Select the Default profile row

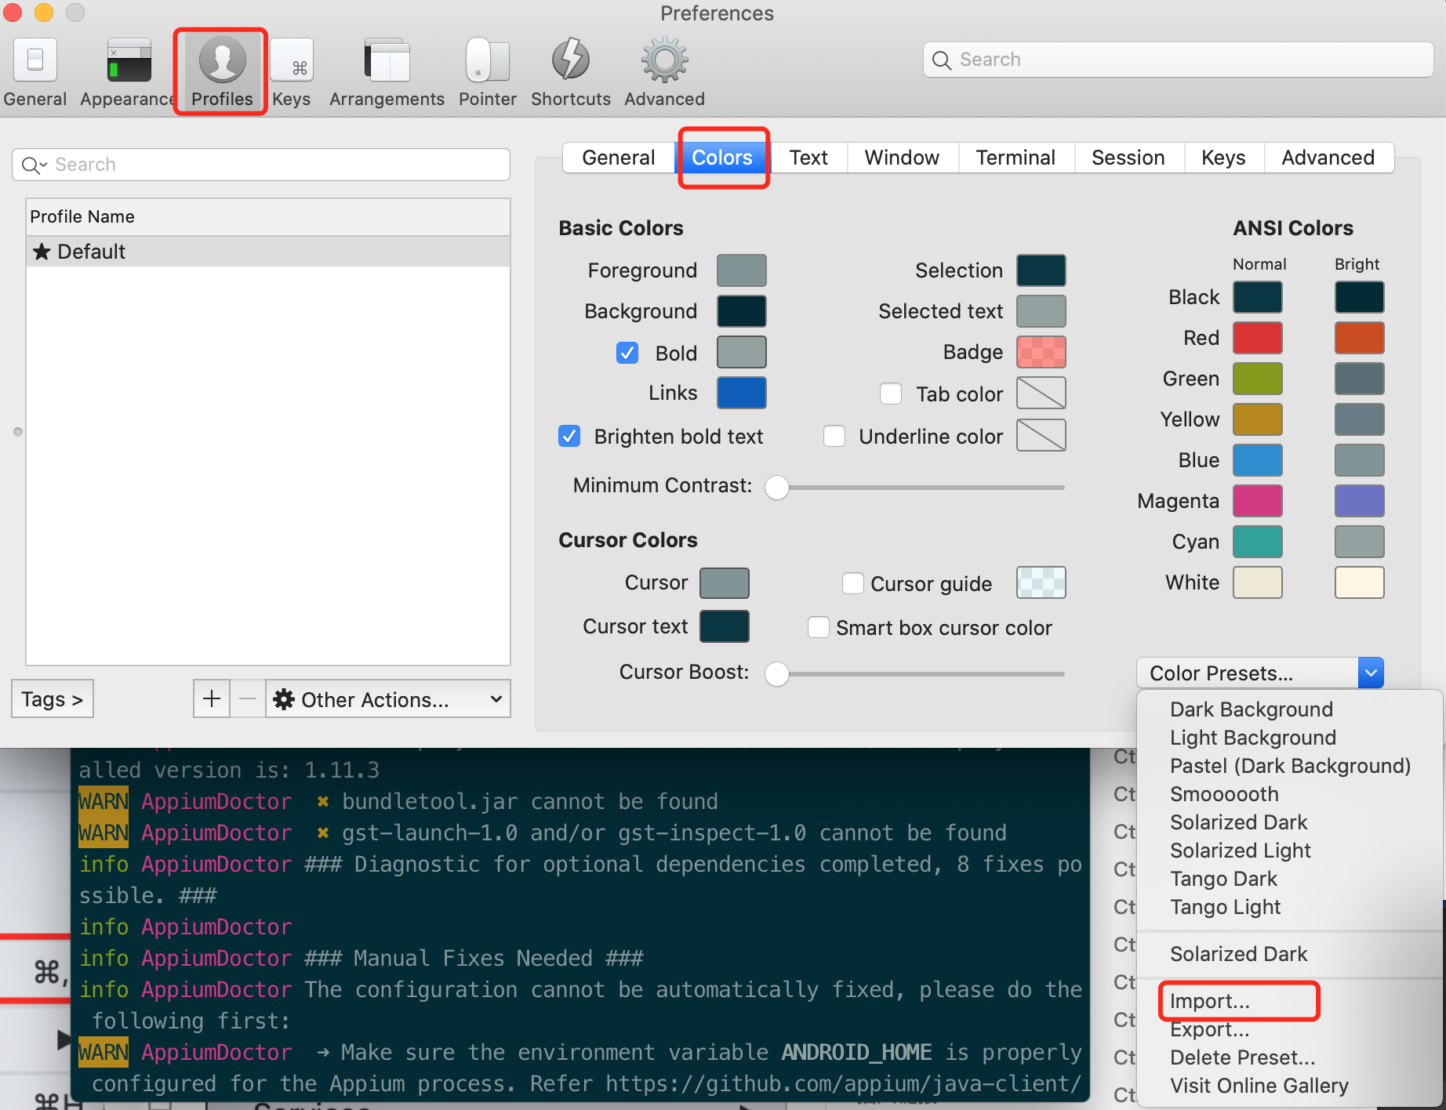pyautogui.click(x=268, y=252)
